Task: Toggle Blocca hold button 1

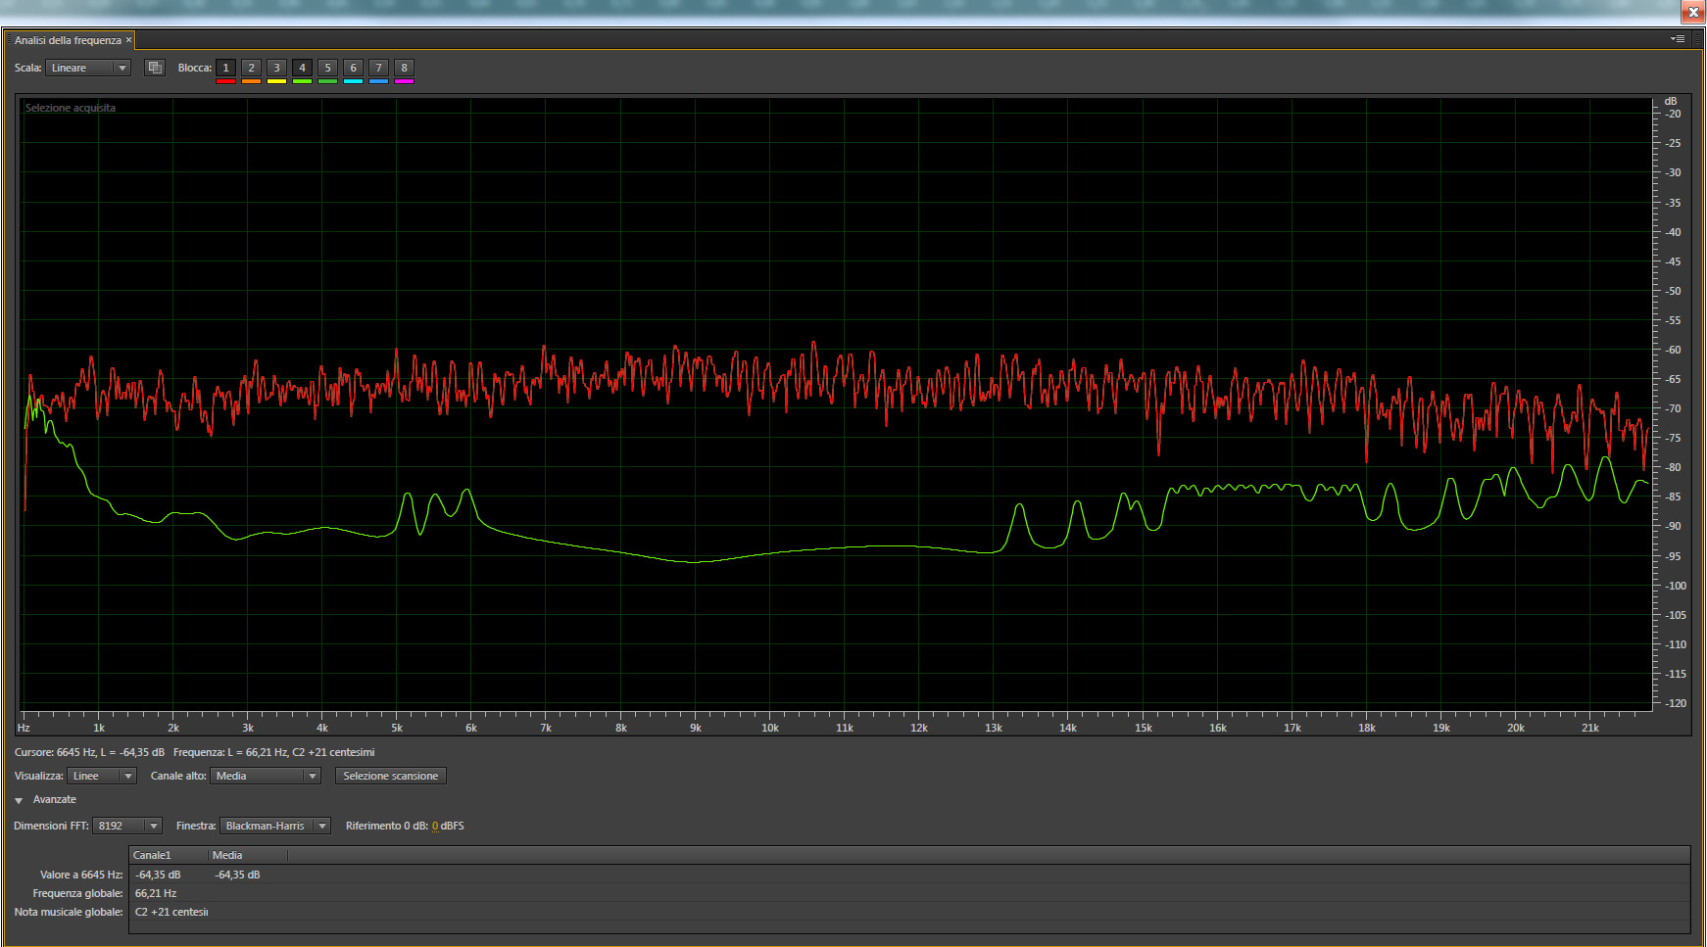Action: [225, 68]
